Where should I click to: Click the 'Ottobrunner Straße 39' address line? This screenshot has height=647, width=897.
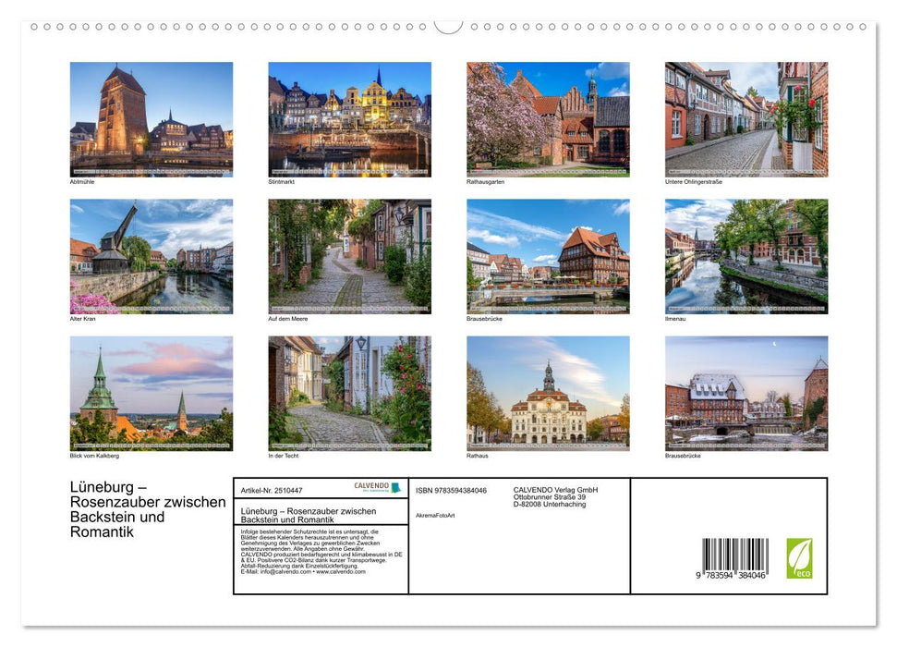(x=549, y=497)
